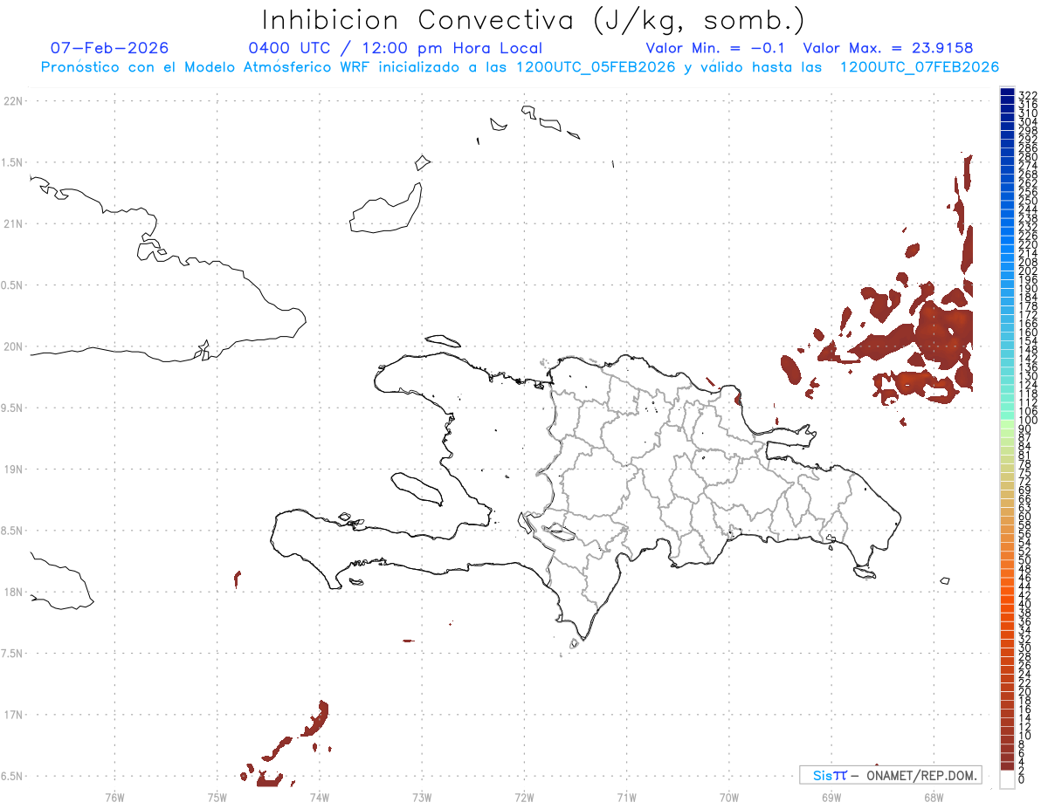Click the '69W' longitude label
1048x809 pixels.
831,797
